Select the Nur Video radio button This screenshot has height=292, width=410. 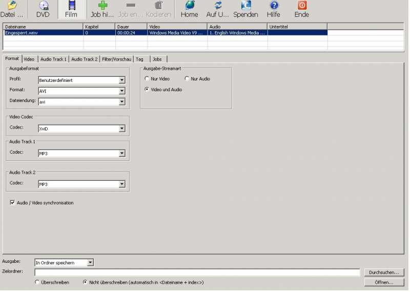pyautogui.click(x=148, y=79)
